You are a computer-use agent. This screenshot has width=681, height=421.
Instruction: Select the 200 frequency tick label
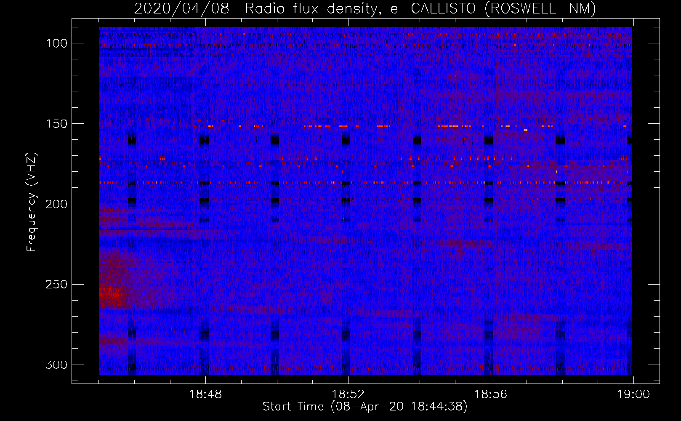coord(56,204)
